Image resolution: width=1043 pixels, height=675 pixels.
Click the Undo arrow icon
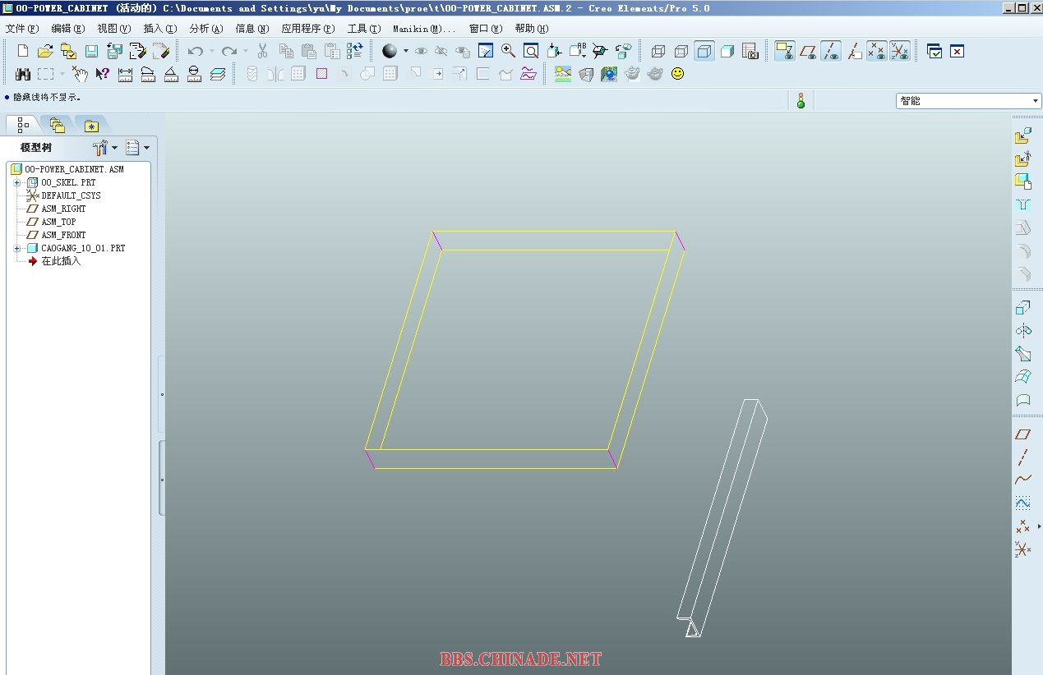pos(195,51)
